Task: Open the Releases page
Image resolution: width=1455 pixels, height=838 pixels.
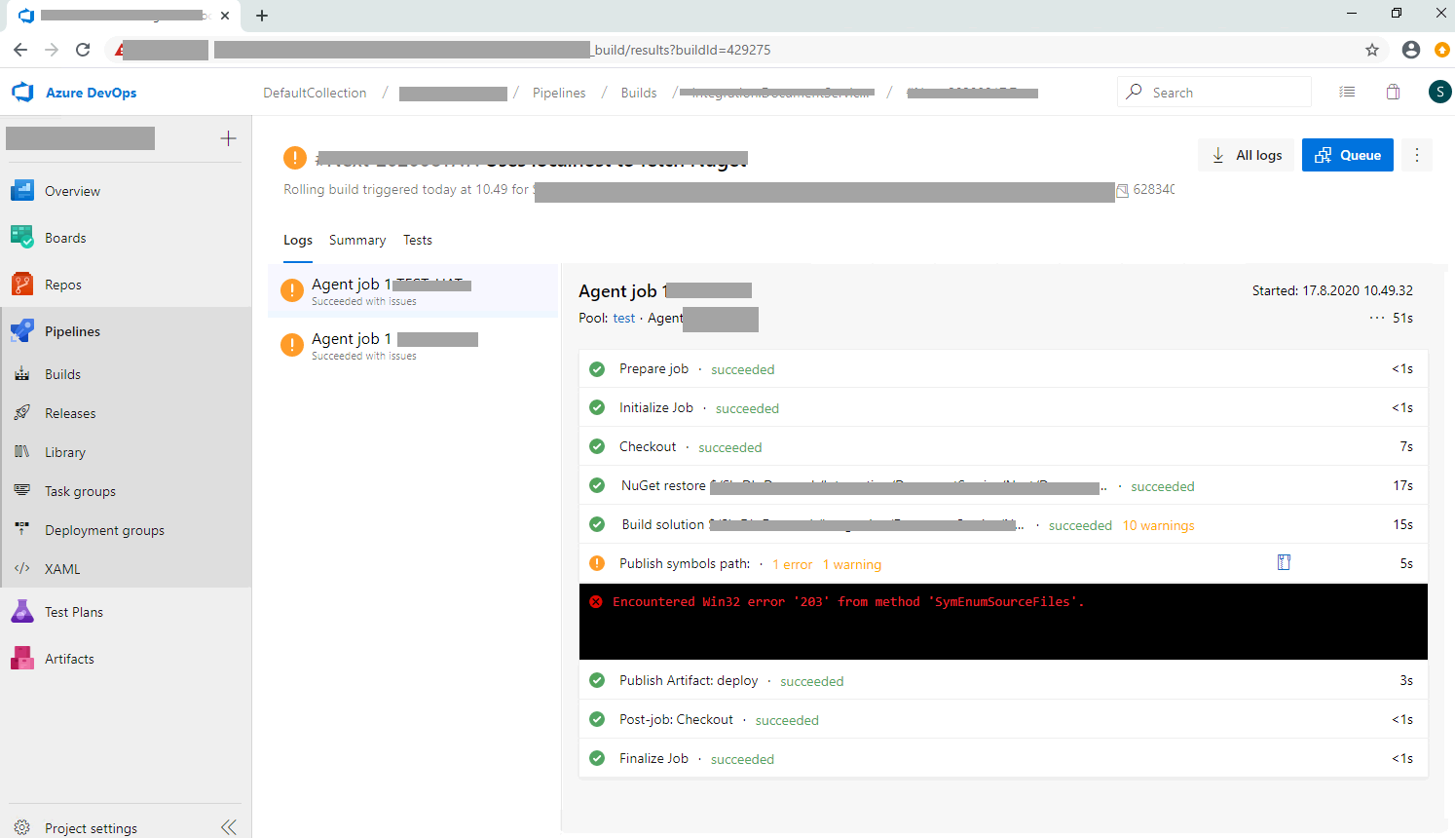Action: (x=69, y=412)
